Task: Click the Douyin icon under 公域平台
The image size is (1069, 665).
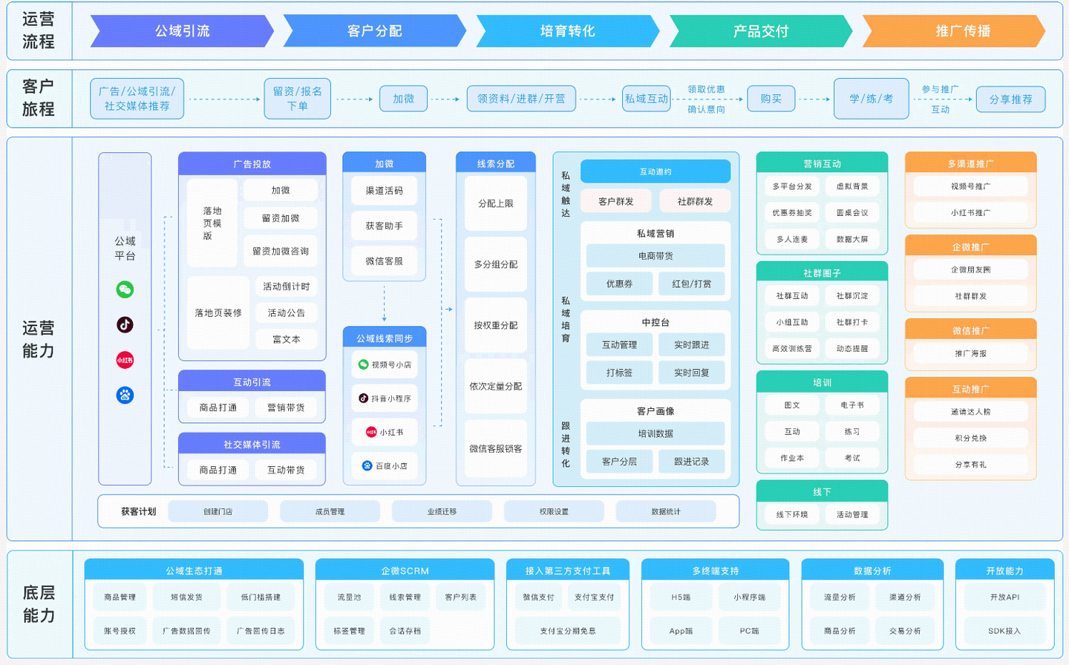Action: [x=125, y=324]
